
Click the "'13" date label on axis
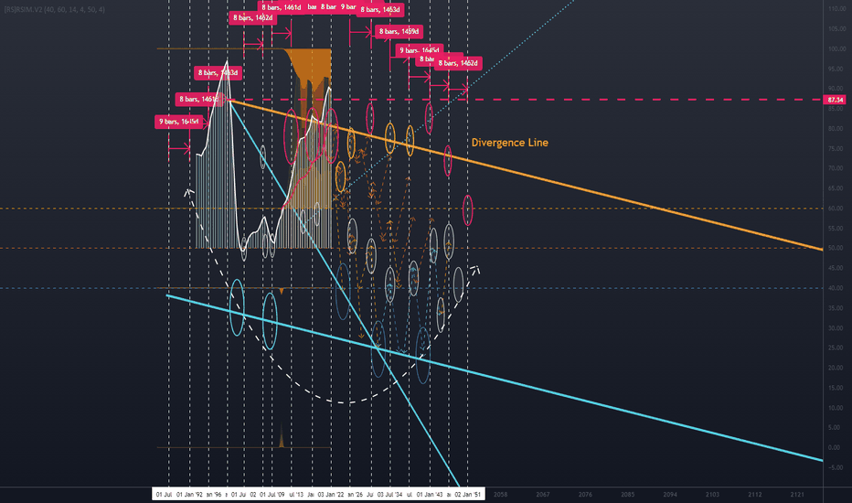point(296,494)
